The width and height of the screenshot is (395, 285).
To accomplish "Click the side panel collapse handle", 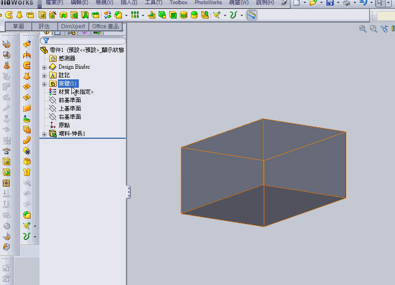I will (x=128, y=192).
